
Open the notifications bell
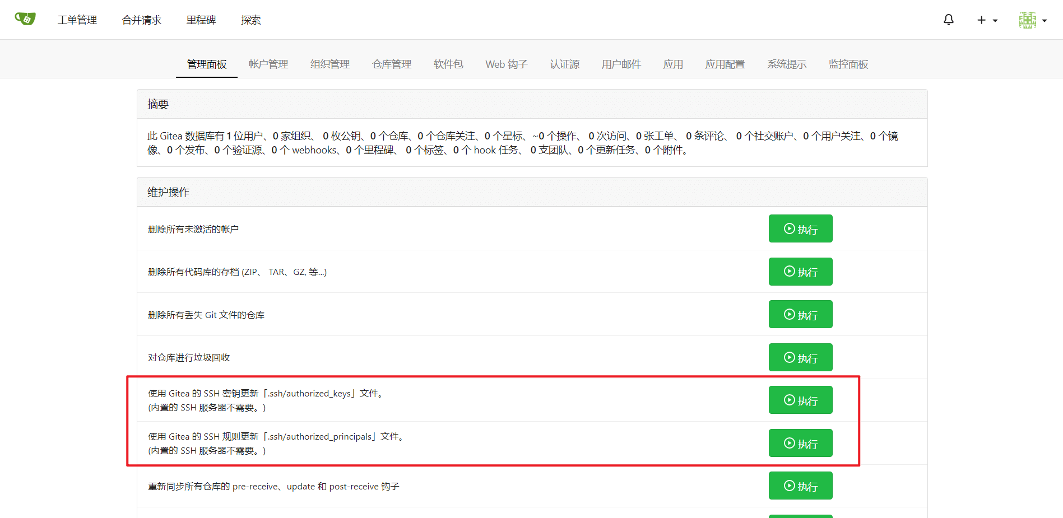[948, 20]
